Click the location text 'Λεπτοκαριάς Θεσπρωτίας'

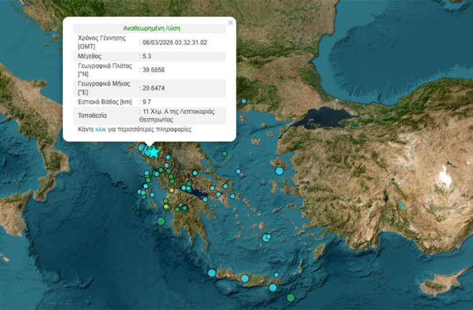tap(179, 114)
